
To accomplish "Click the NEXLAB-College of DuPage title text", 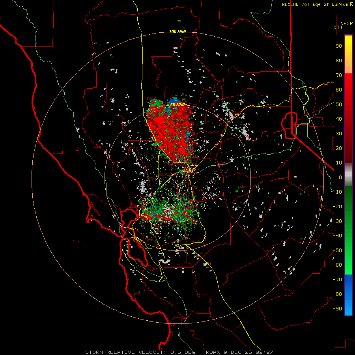I will tap(316, 4).
